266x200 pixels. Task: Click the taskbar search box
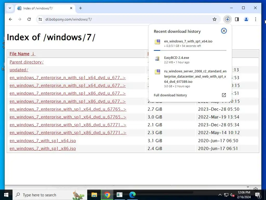coord(50,195)
